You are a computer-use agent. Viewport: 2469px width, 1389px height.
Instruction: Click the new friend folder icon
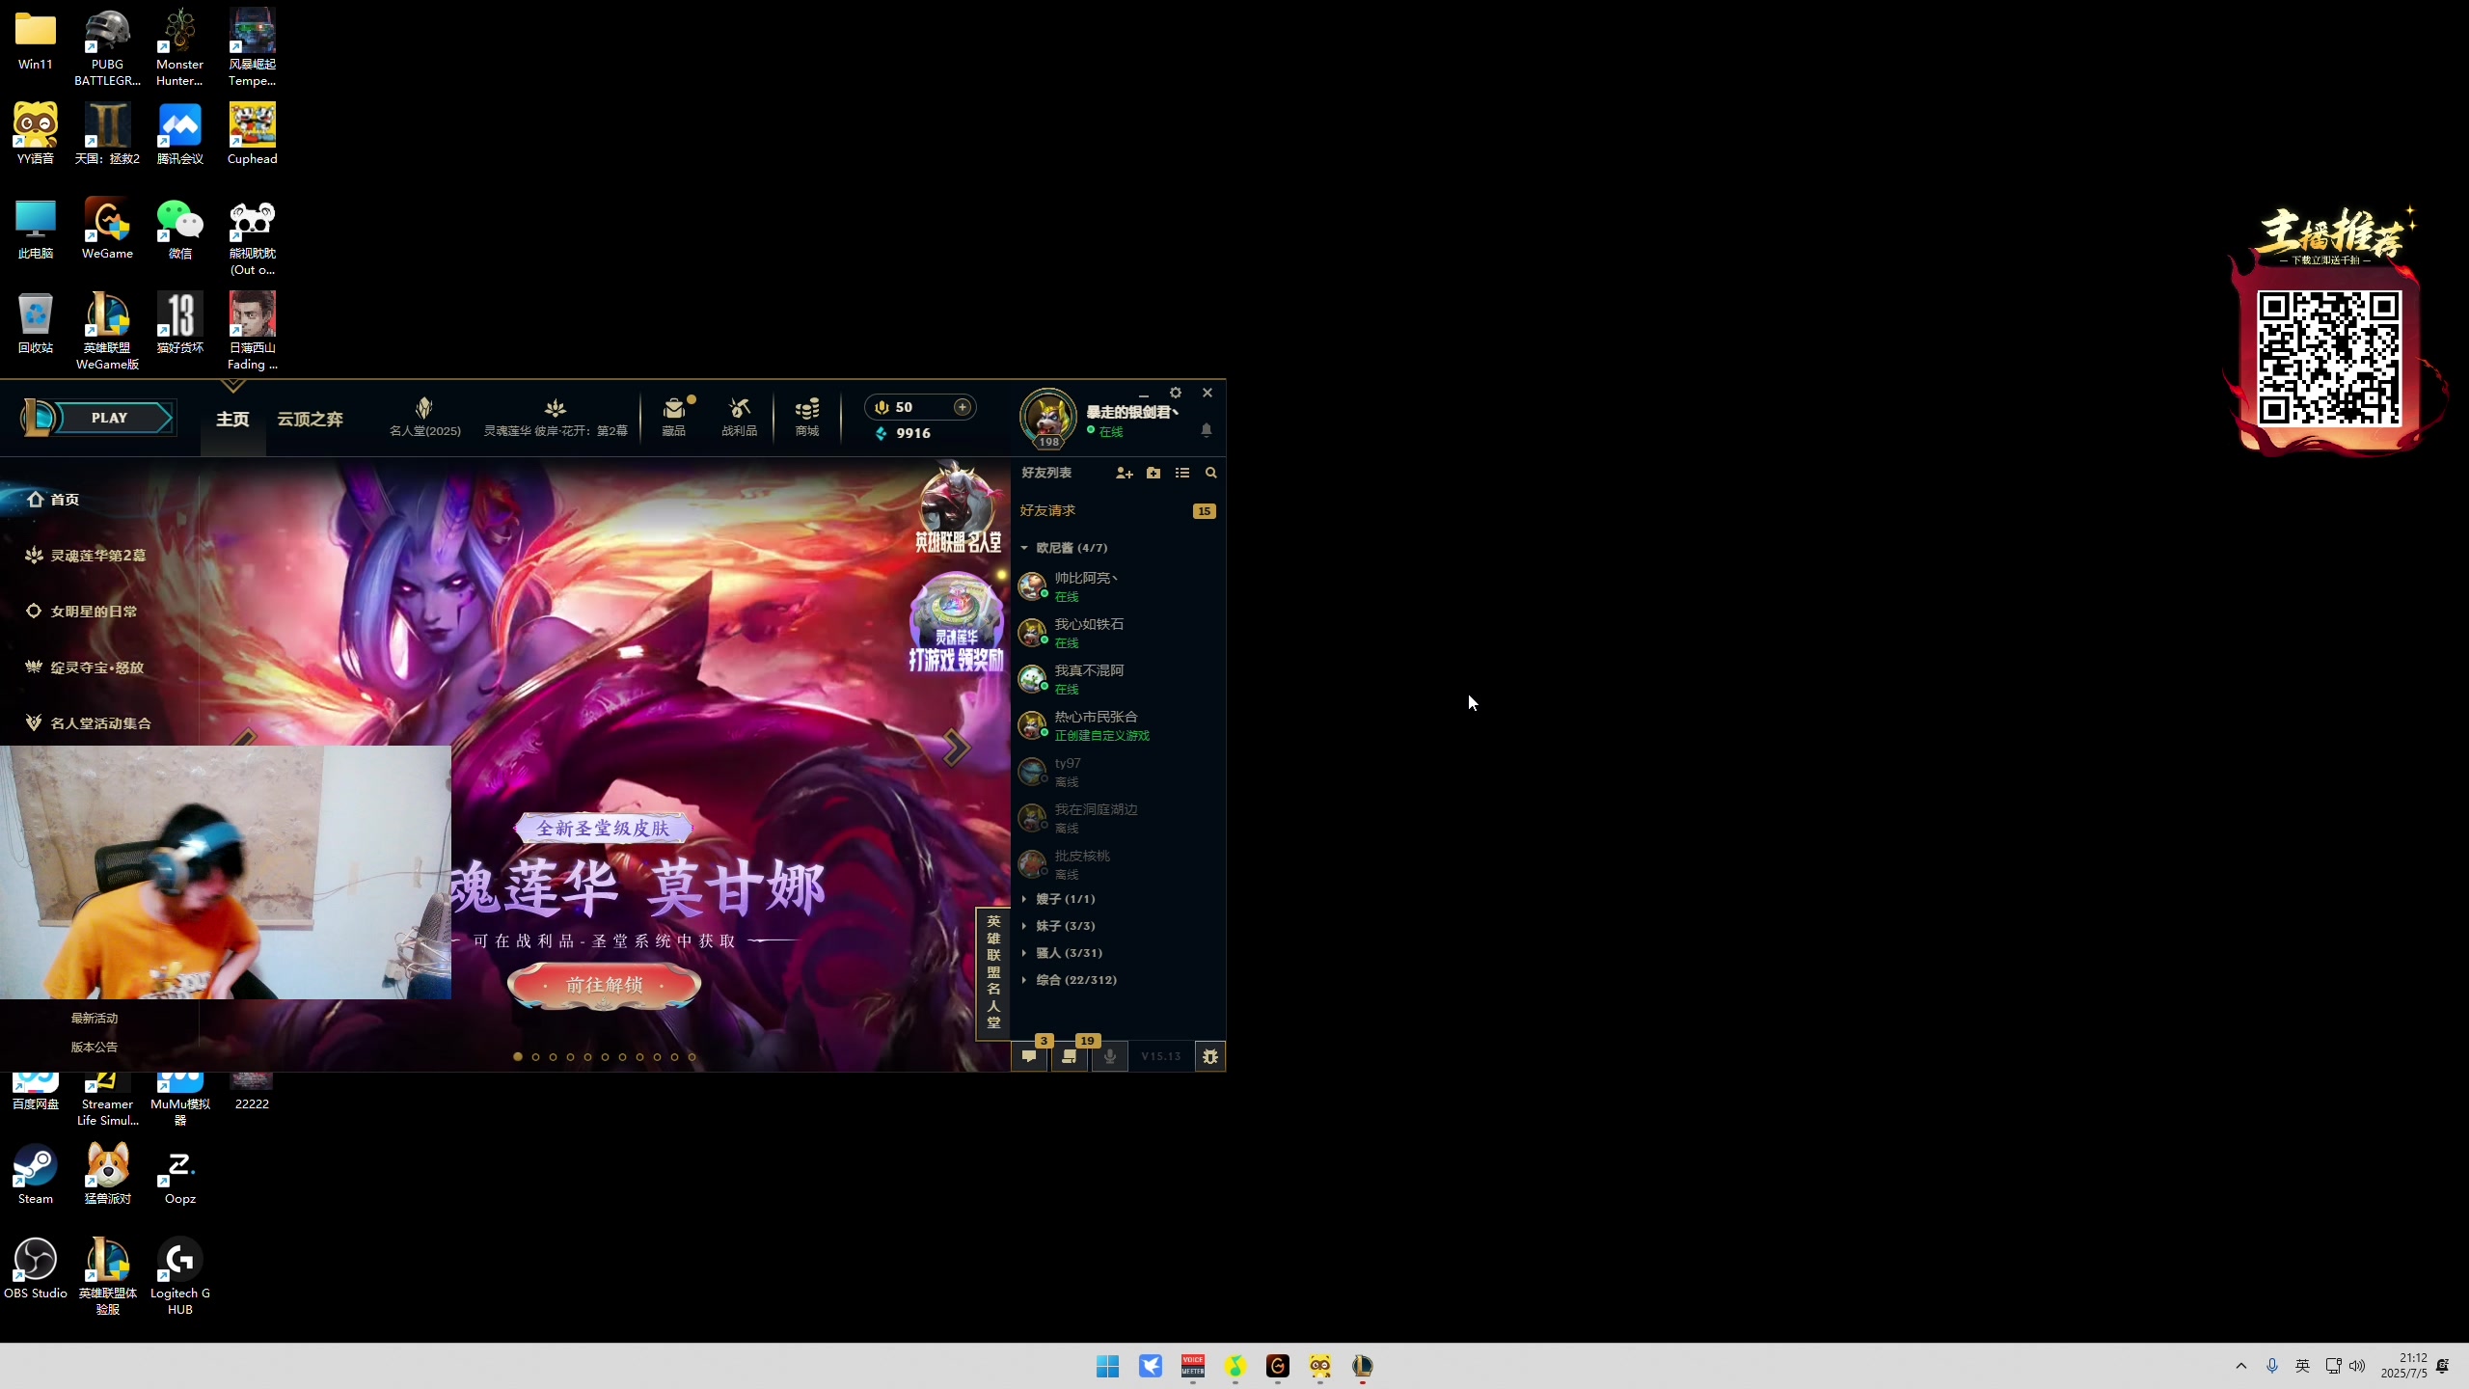[1153, 473]
